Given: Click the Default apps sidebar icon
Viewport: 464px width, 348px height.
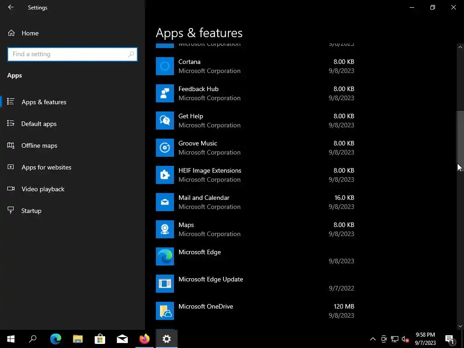Looking at the screenshot, I should tap(11, 123).
